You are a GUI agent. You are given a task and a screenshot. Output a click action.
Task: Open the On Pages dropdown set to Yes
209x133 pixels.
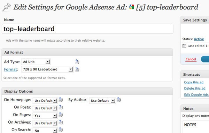(x=45, y=116)
